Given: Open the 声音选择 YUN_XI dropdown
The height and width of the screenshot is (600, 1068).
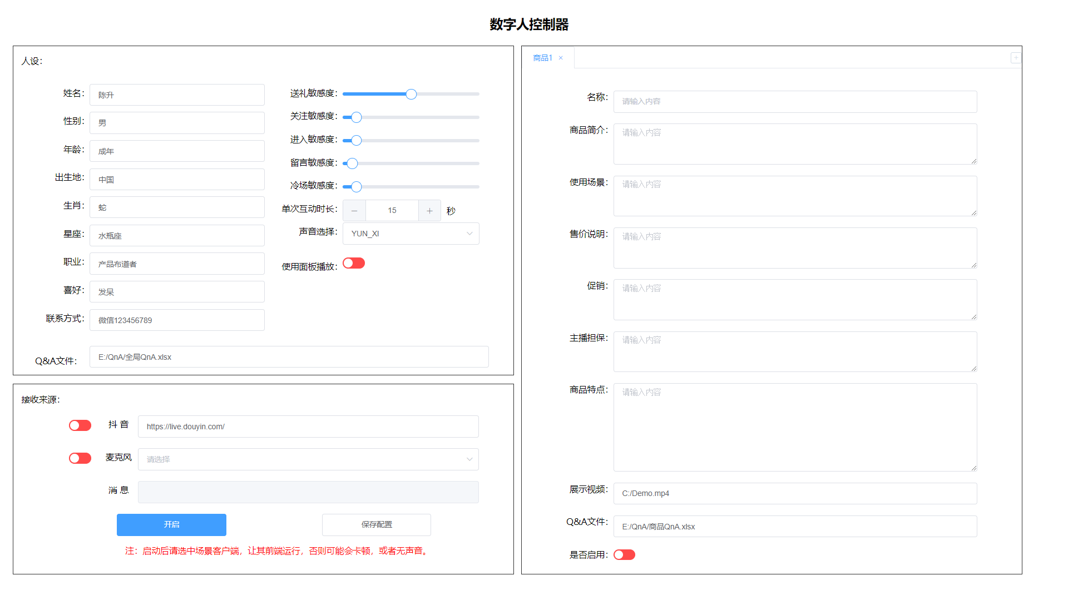Looking at the screenshot, I should pos(411,234).
